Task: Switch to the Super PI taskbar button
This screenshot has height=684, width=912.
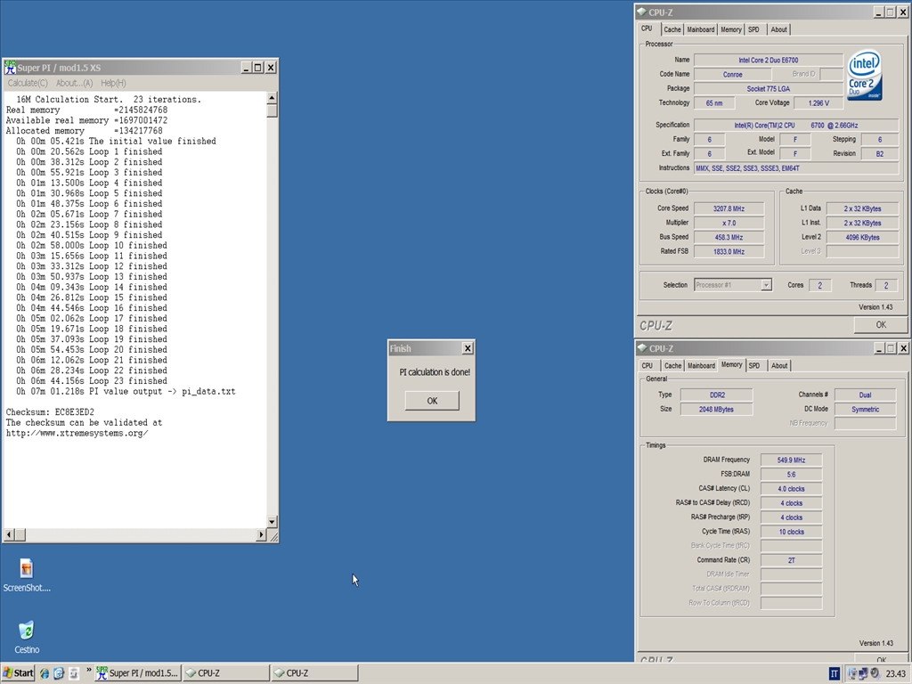Action: click(x=138, y=673)
